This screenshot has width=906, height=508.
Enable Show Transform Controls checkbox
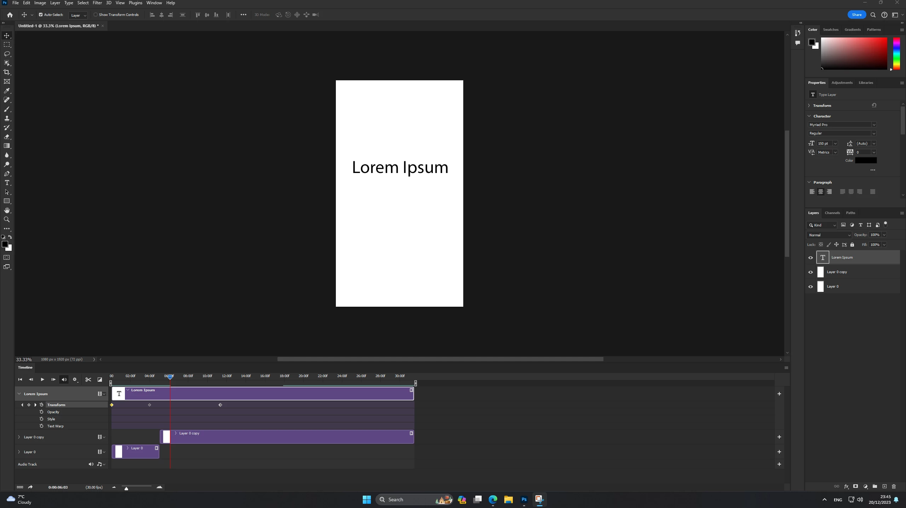coord(96,15)
